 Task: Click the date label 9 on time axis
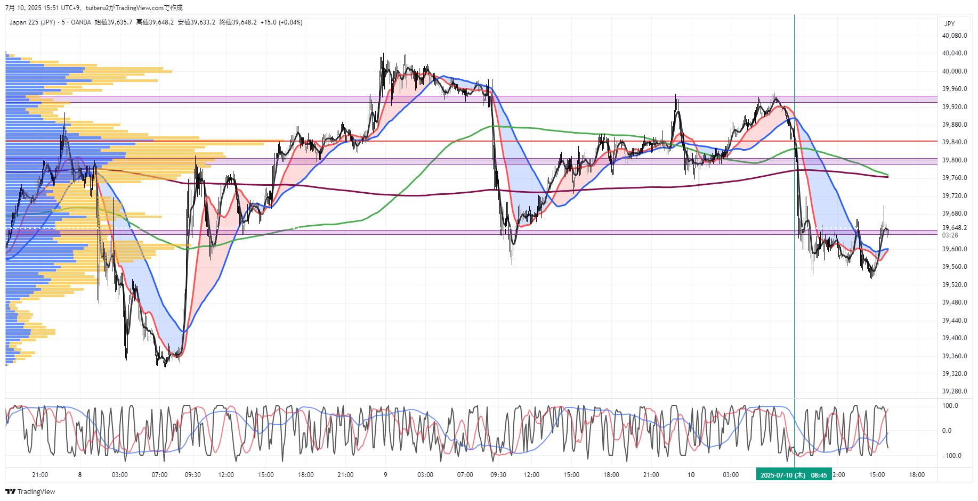[x=385, y=475]
